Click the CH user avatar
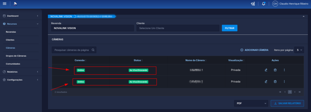The height and width of the screenshot is (112, 311). coord(275,4)
